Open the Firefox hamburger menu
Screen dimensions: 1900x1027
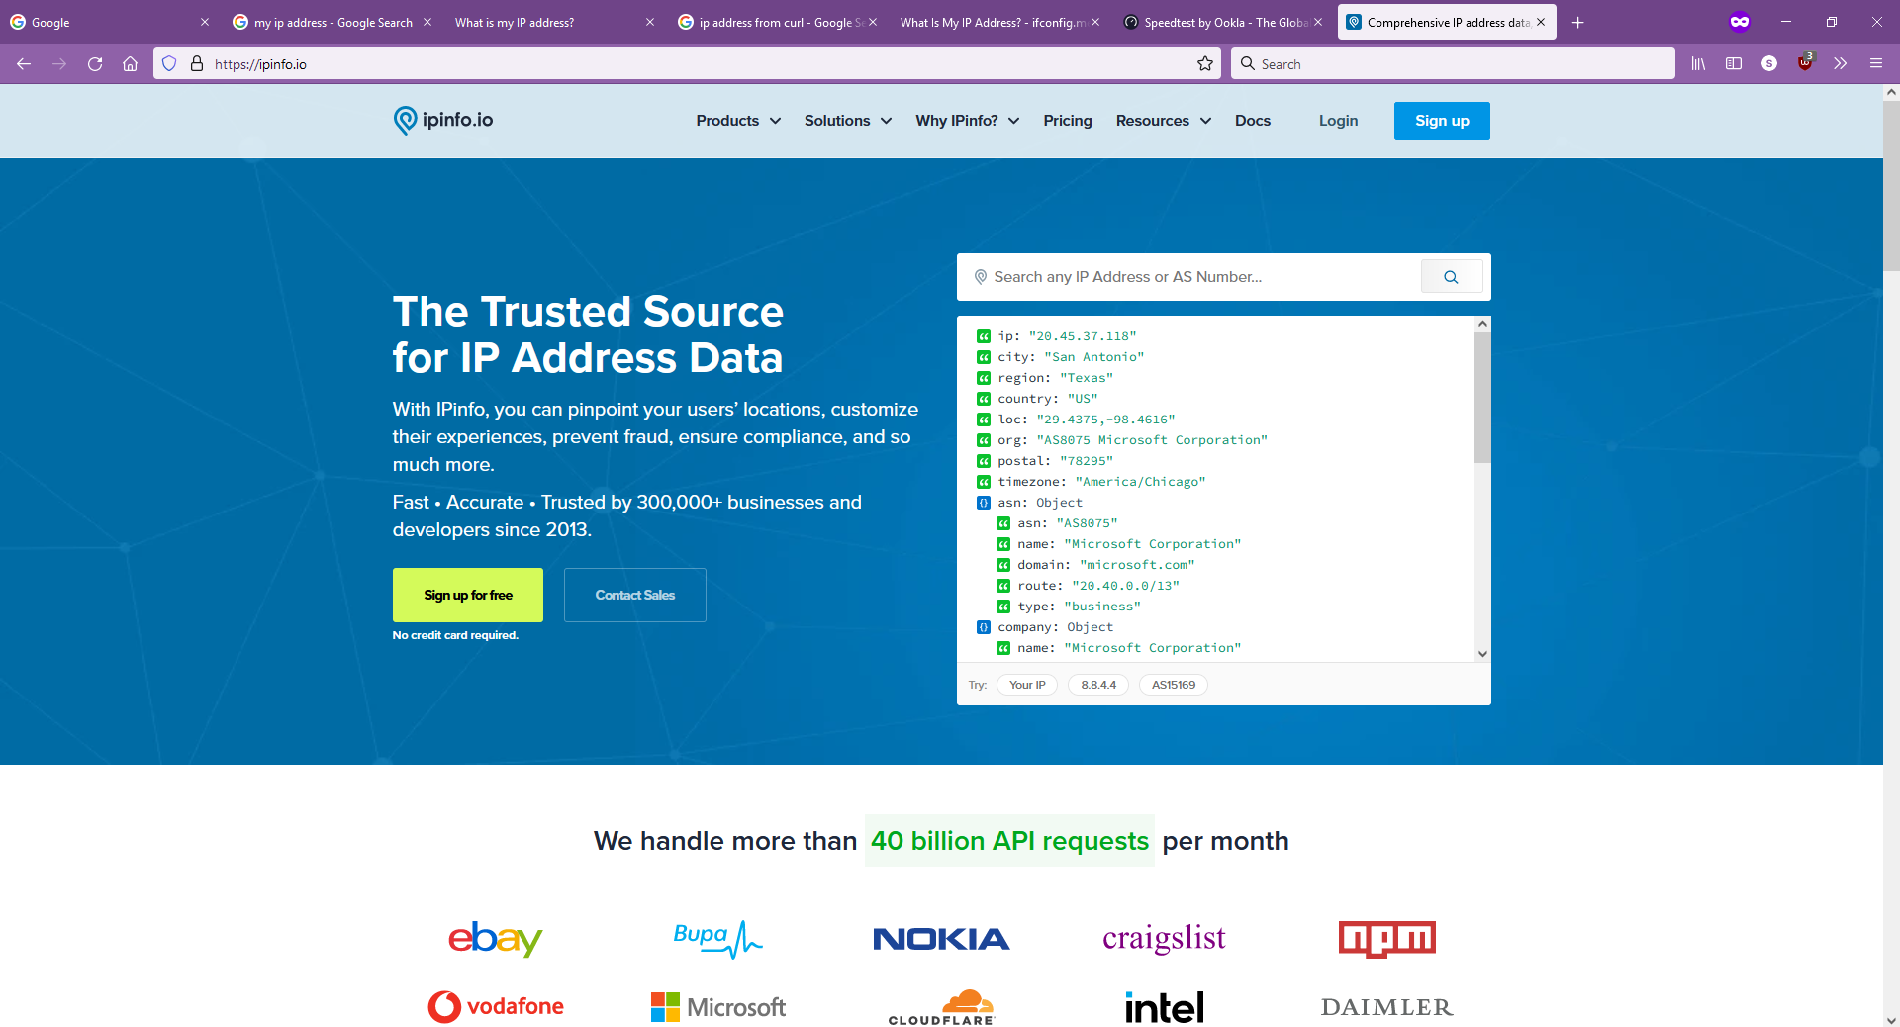(1875, 64)
